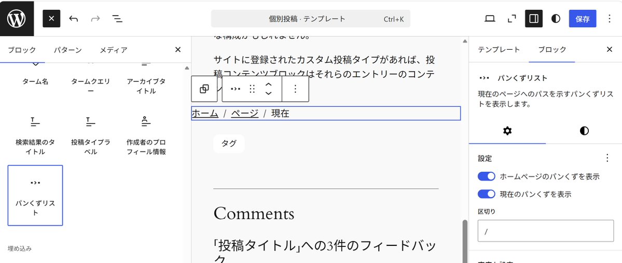Viewport: 622px width, 263px height.
Task: Switch to the パターン tab
Action: 68,50
